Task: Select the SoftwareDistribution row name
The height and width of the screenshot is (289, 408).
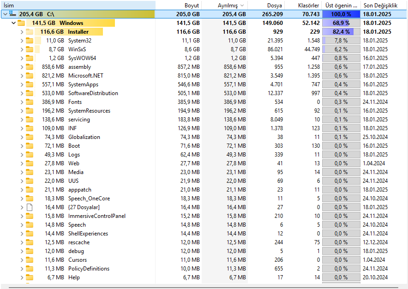Action: coord(93,93)
